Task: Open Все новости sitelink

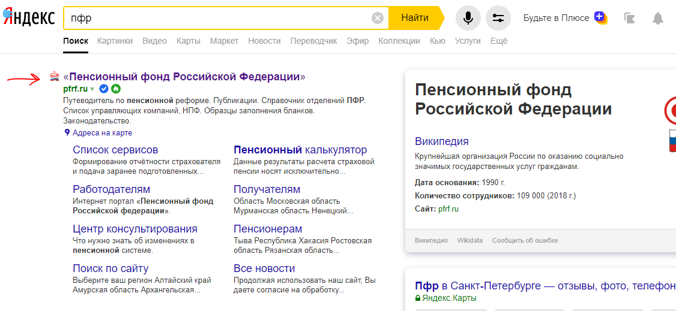Action: point(264,268)
